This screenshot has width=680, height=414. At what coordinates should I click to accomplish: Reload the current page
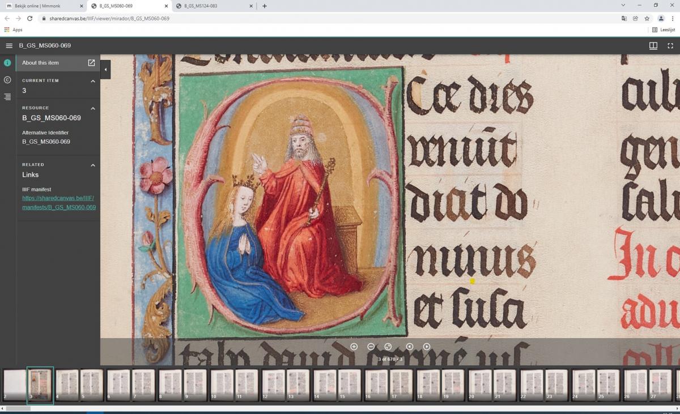30,18
